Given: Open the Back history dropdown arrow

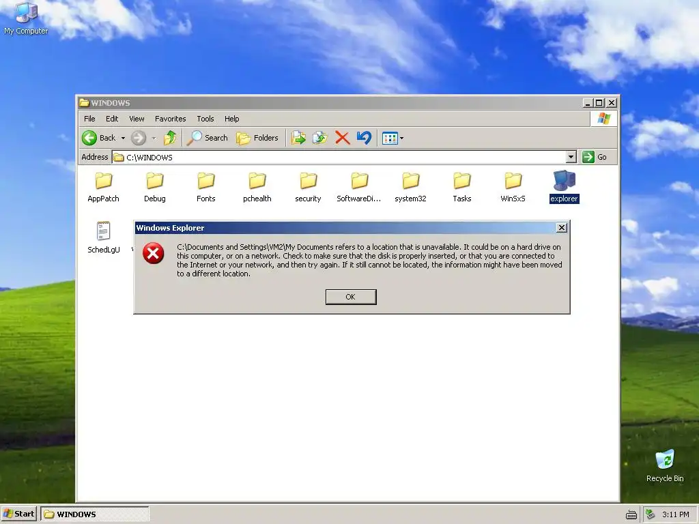Looking at the screenshot, I should pyautogui.click(x=123, y=138).
